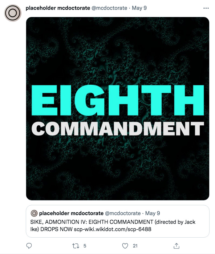
Task: Open the Eighth Commandment image
Action: tap(118, 109)
